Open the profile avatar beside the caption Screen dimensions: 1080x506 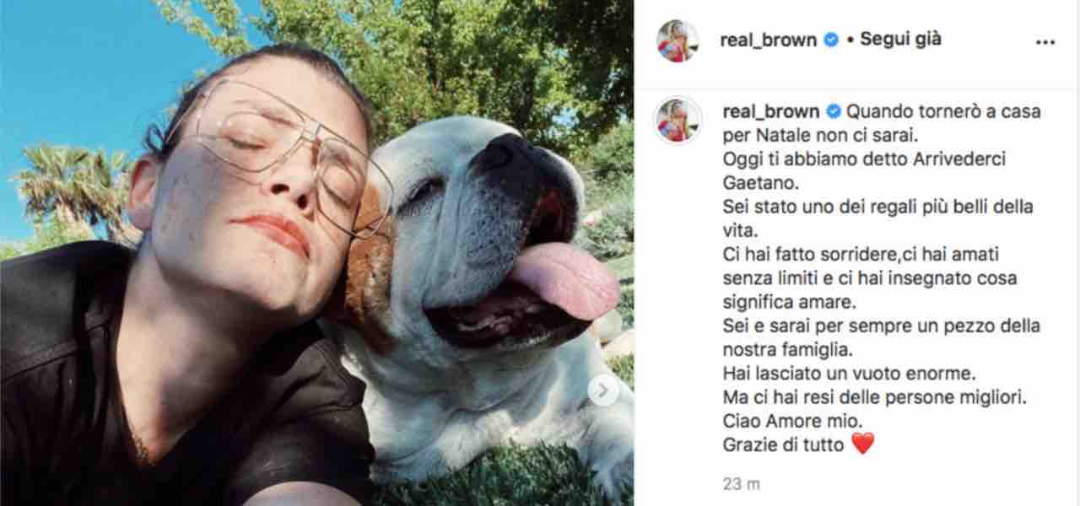tap(678, 120)
